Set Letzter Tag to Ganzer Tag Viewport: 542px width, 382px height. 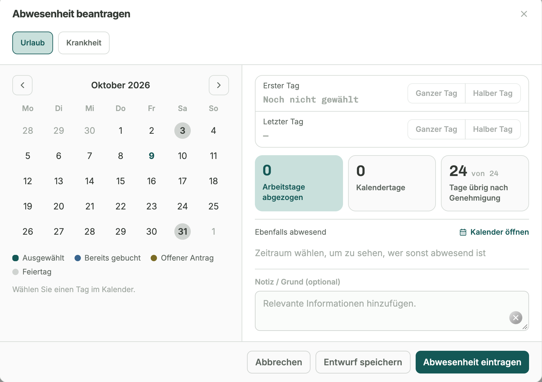(x=437, y=129)
